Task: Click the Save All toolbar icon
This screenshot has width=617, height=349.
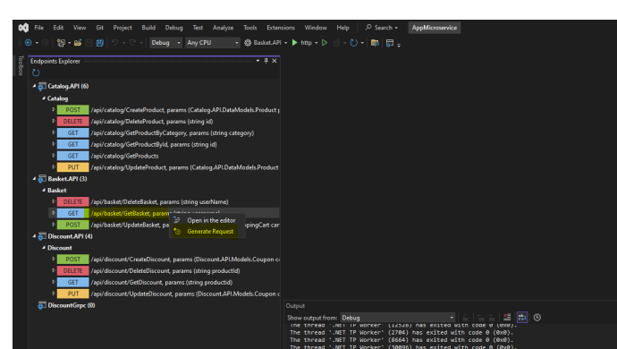Action: [100, 43]
